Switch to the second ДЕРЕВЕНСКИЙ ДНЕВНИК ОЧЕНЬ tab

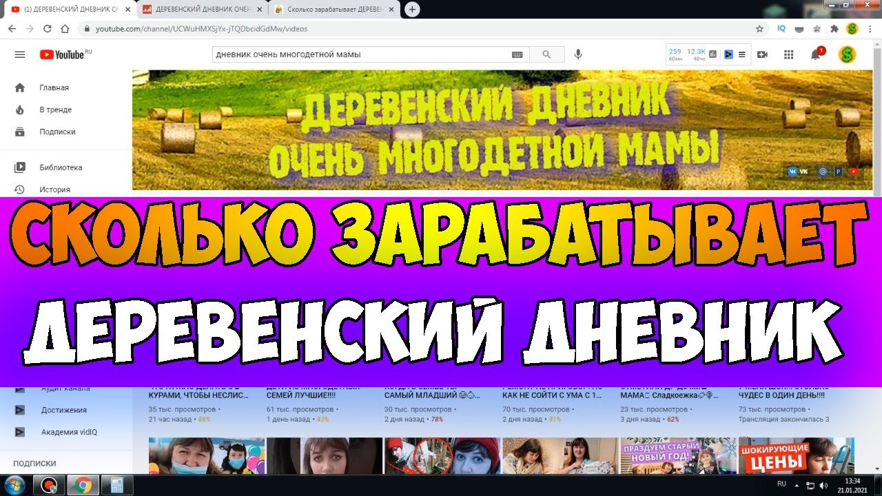pyautogui.click(x=201, y=10)
